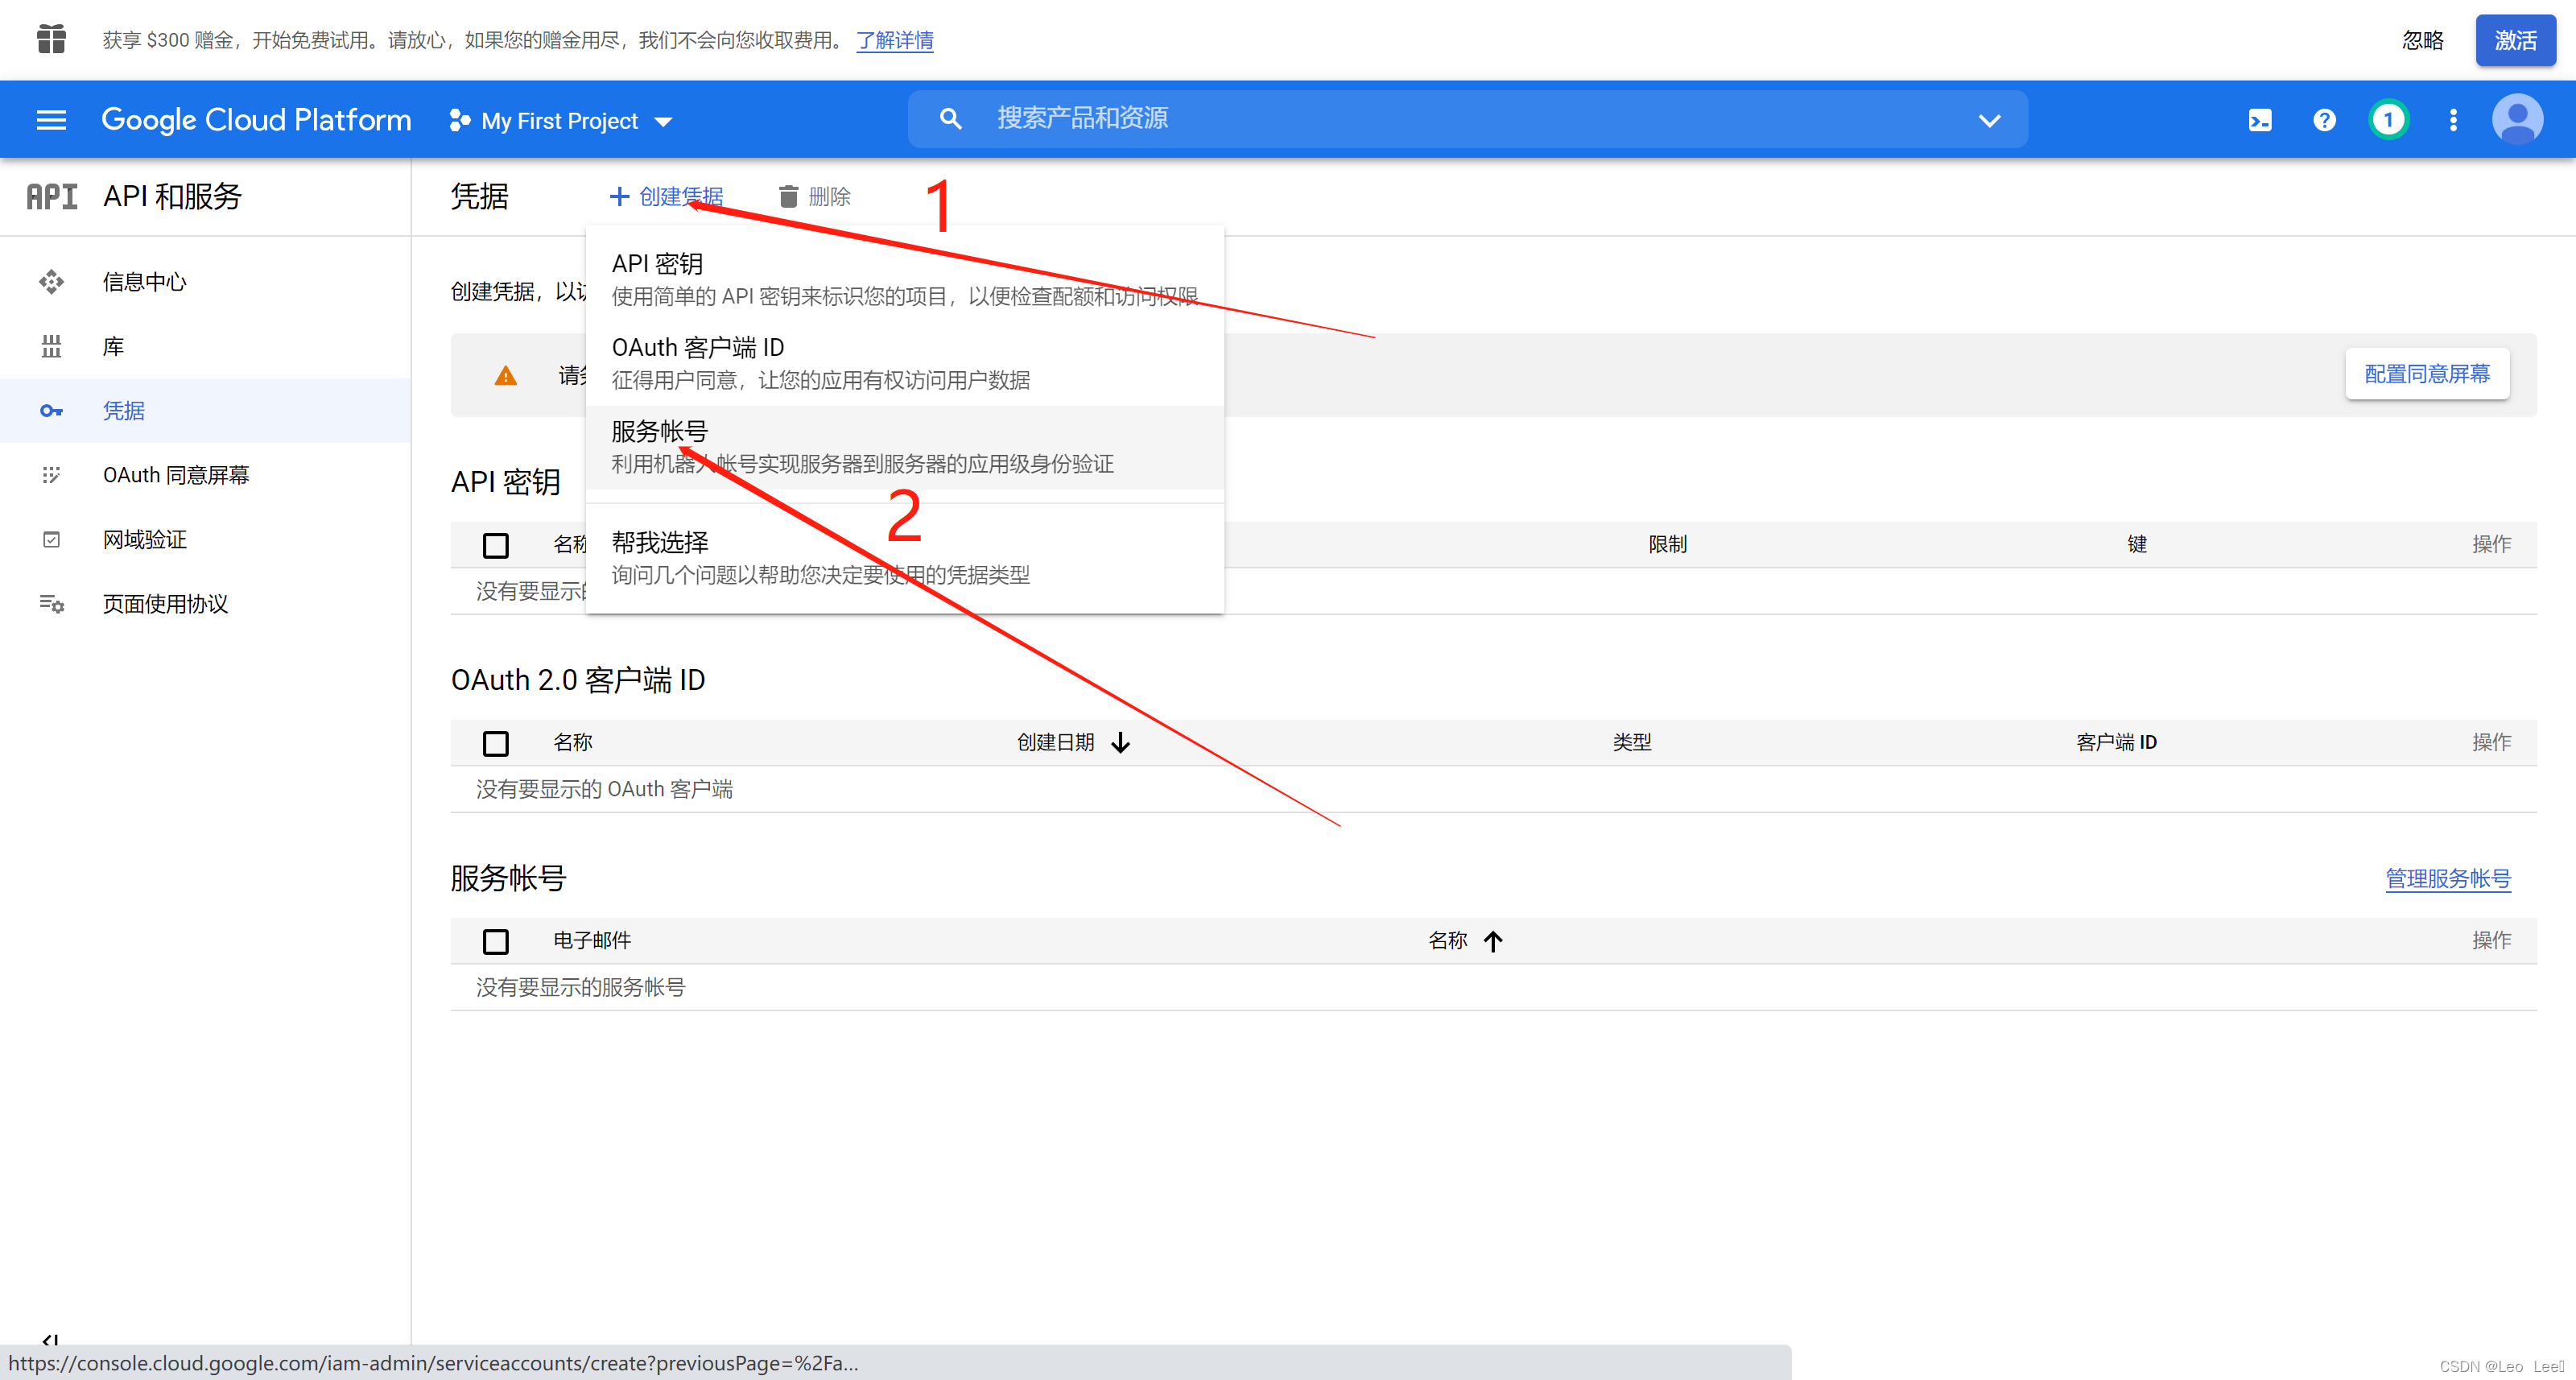Open notifications badge showing 1
Image resolution: width=2576 pixels, height=1380 pixels.
click(x=2388, y=120)
